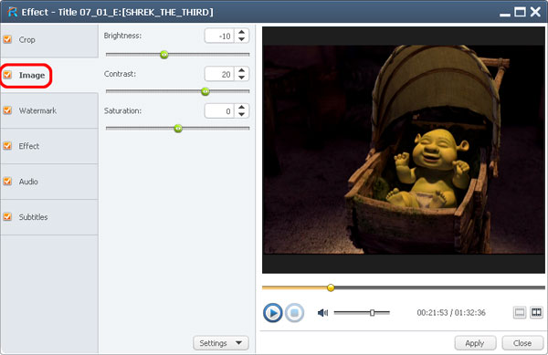The width and height of the screenshot is (548, 355).
Task: Open the Effect tab
Action: pos(49,146)
